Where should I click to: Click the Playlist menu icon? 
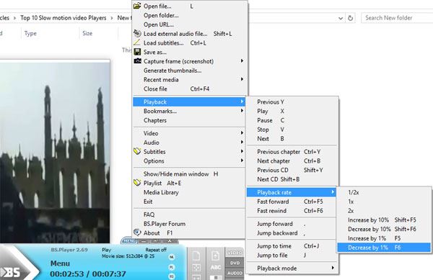(x=137, y=183)
